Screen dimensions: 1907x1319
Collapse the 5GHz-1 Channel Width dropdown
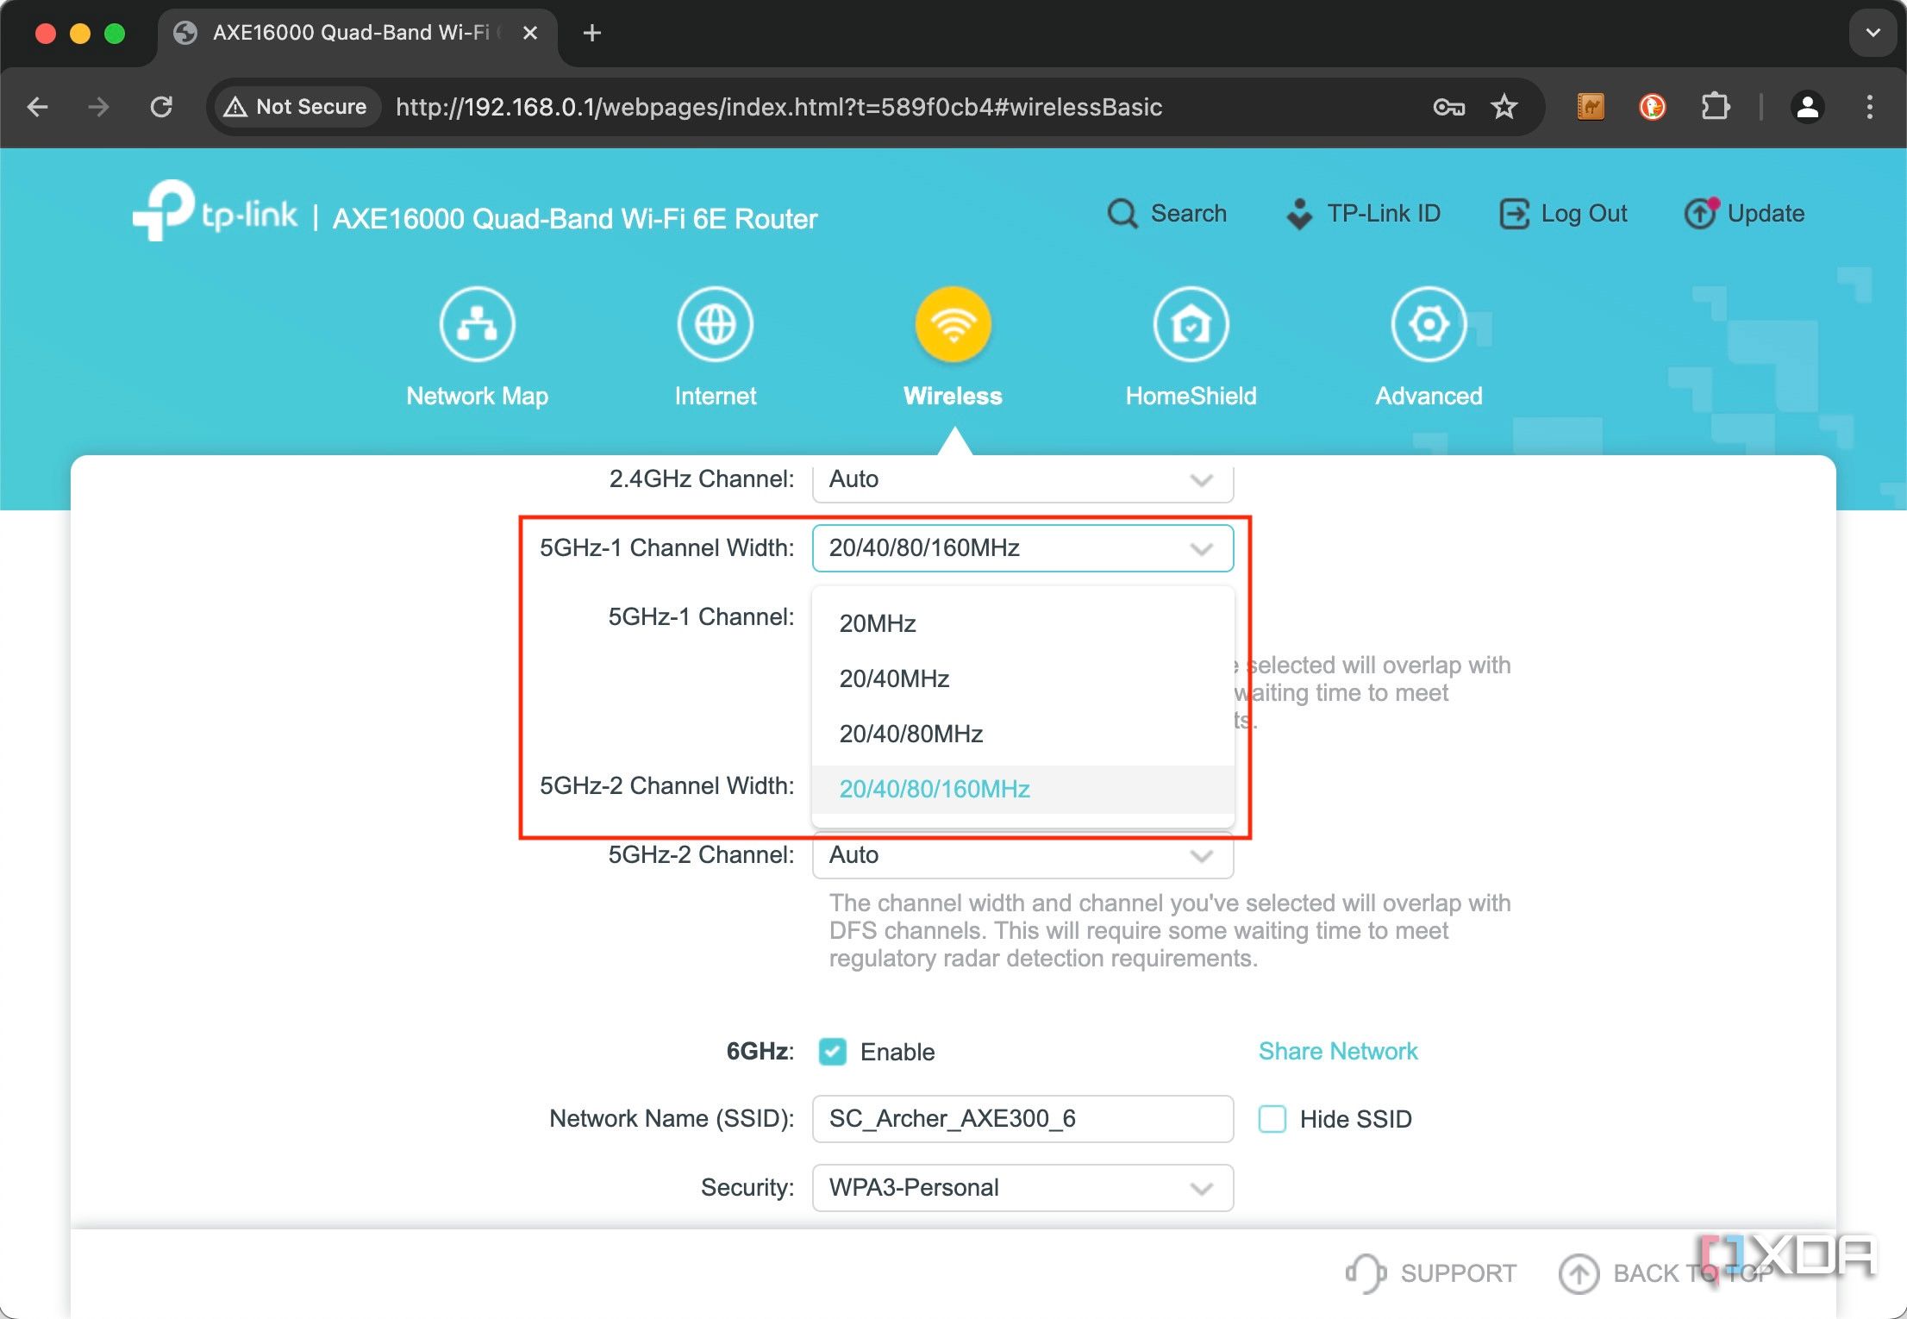pyautogui.click(x=1022, y=547)
